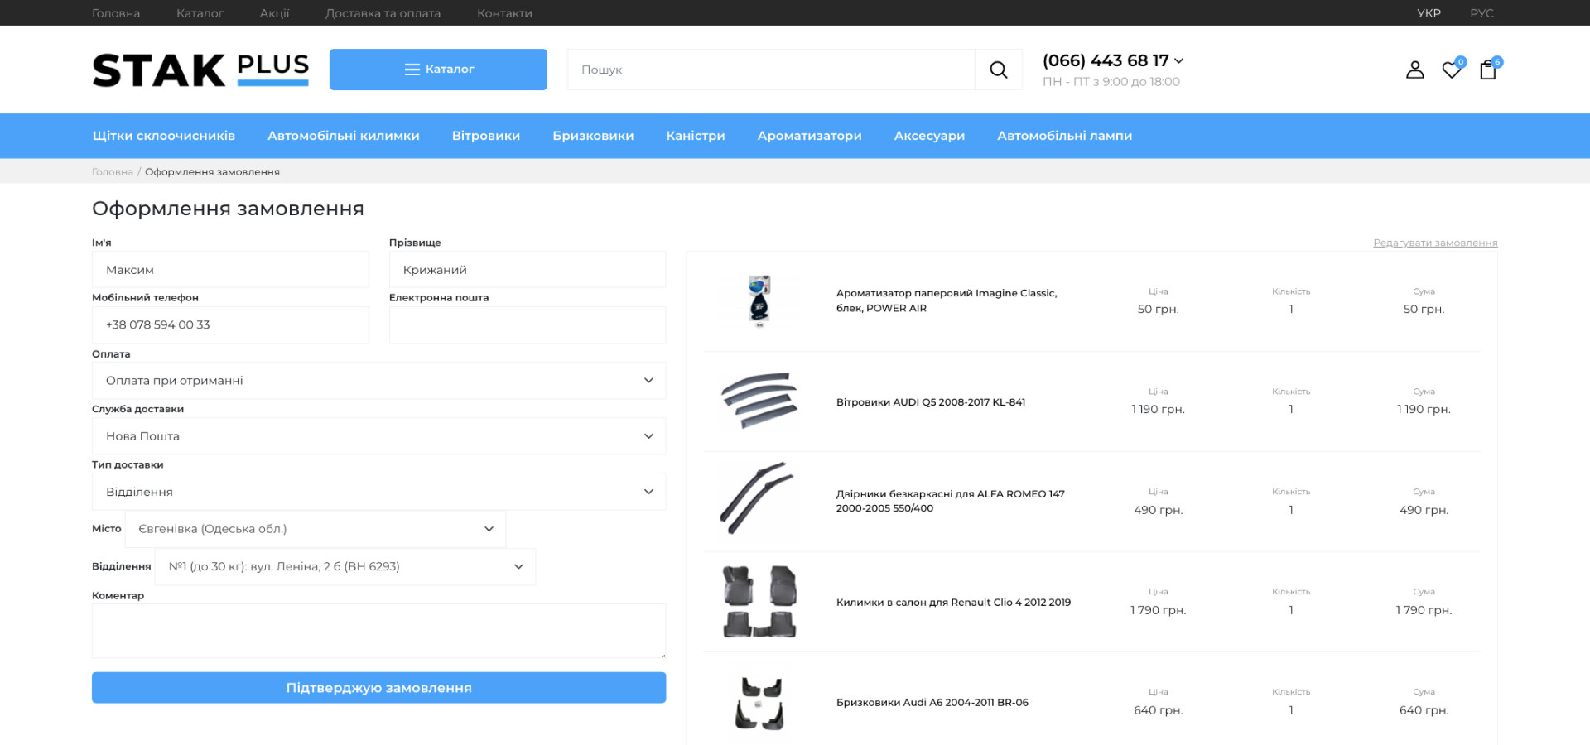The width and height of the screenshot is (1590, 745).
Task: Switch site language to УКР
Action: (x=1429, y=13)
